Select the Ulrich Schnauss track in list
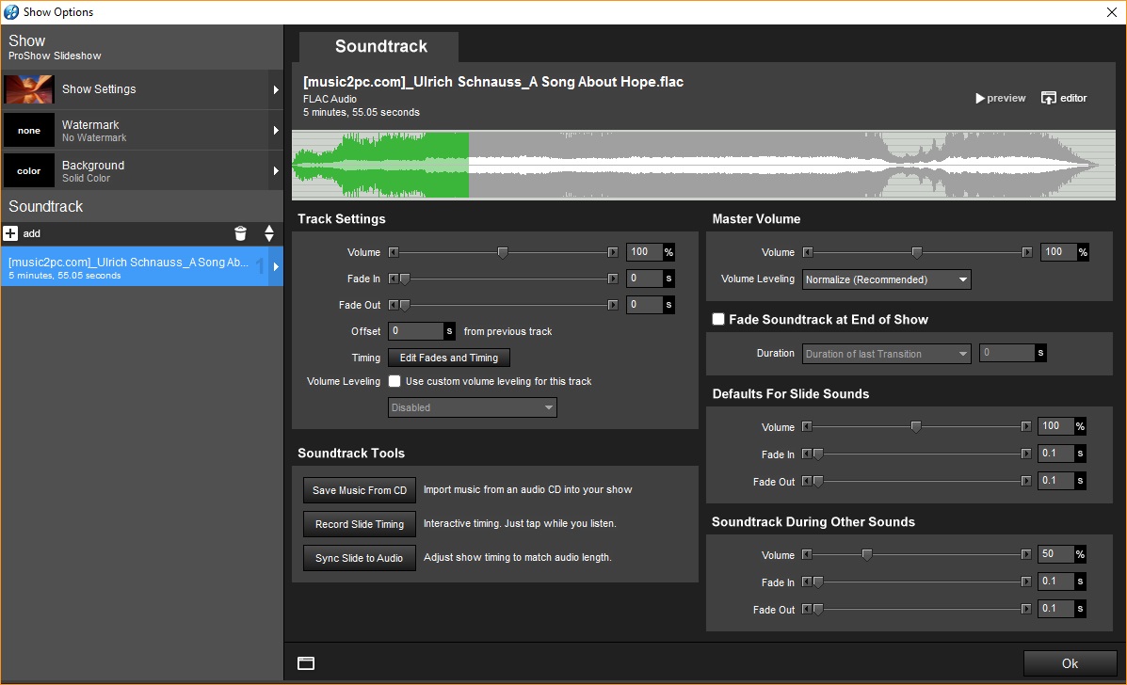The image size is (1127, 685). click(135, 266)
